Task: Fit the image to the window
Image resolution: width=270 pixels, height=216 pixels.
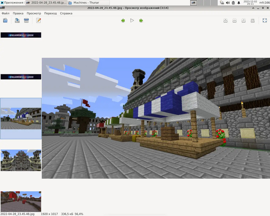Action: coord(253,20)
